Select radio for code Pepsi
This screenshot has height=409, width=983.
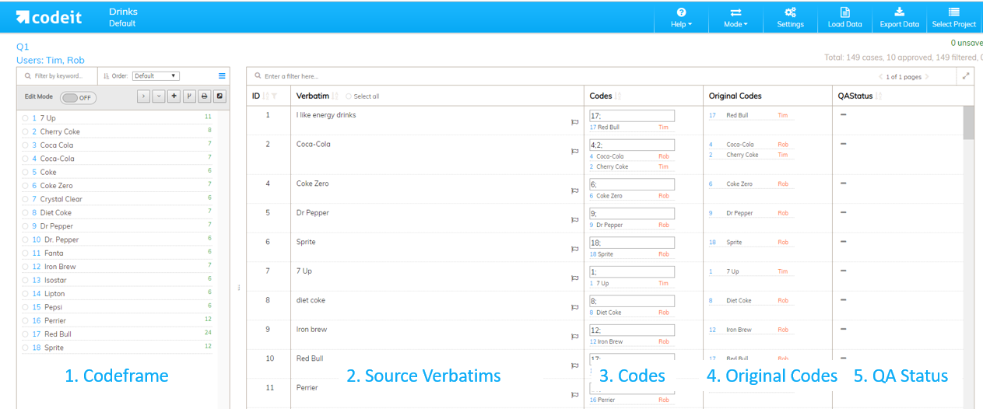(26, 307)
